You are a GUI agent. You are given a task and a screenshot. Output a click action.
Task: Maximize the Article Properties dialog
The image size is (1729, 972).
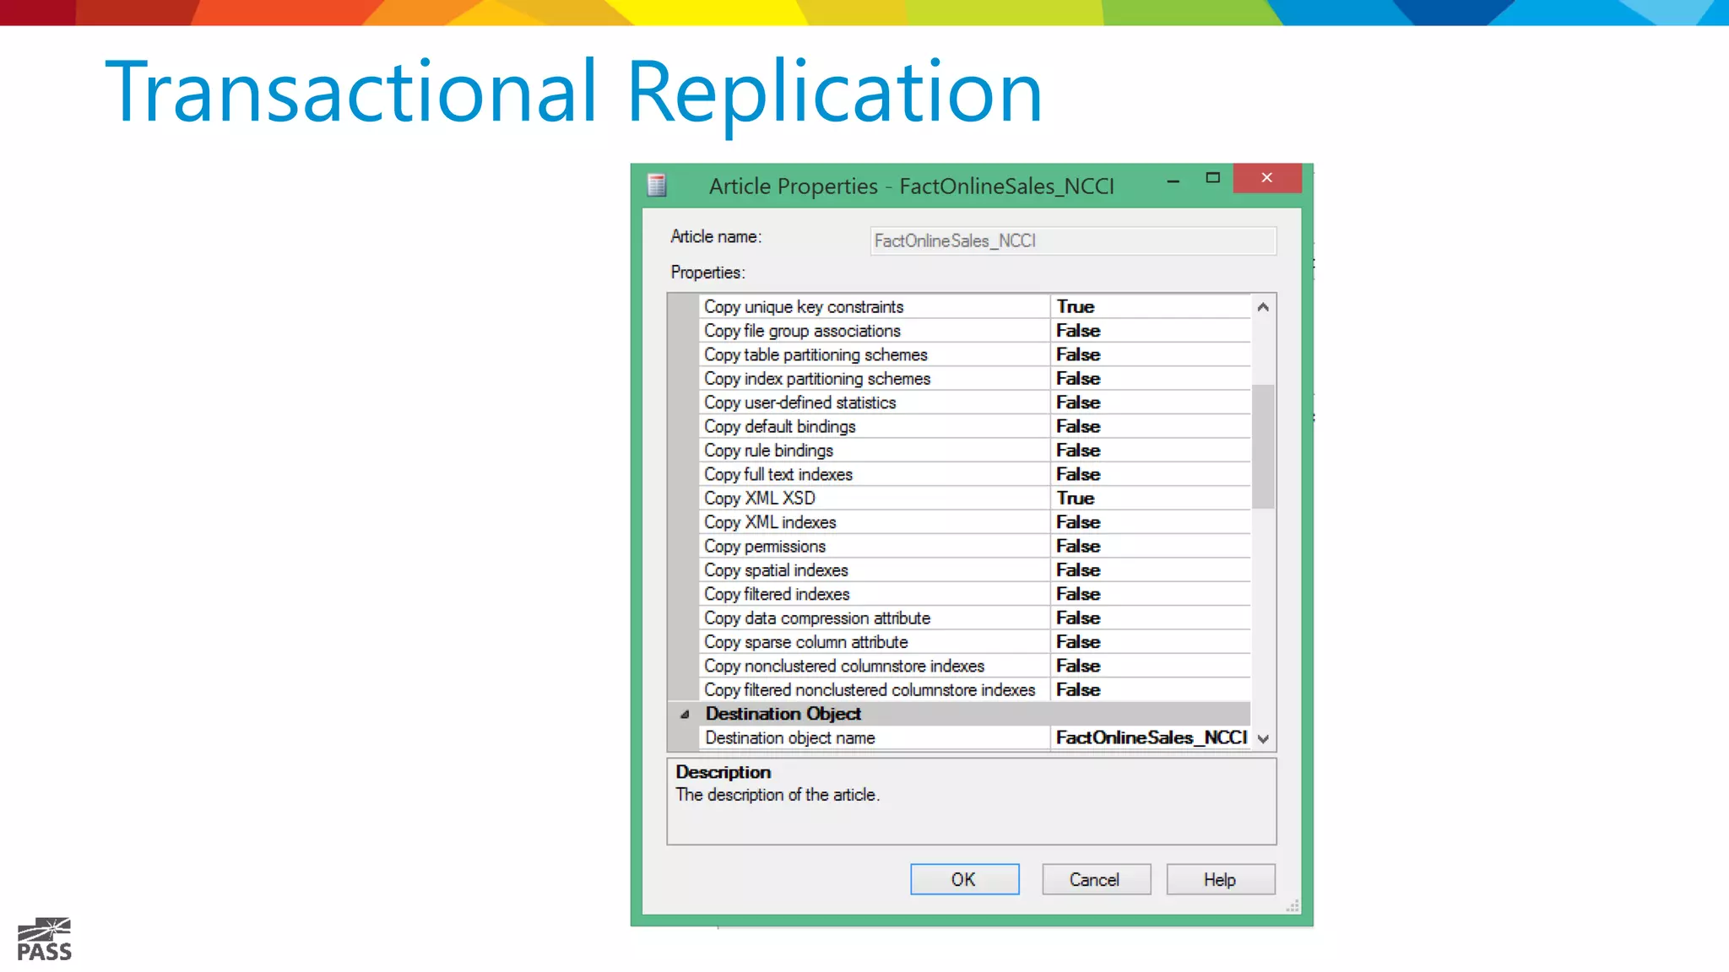point(1212,178)
